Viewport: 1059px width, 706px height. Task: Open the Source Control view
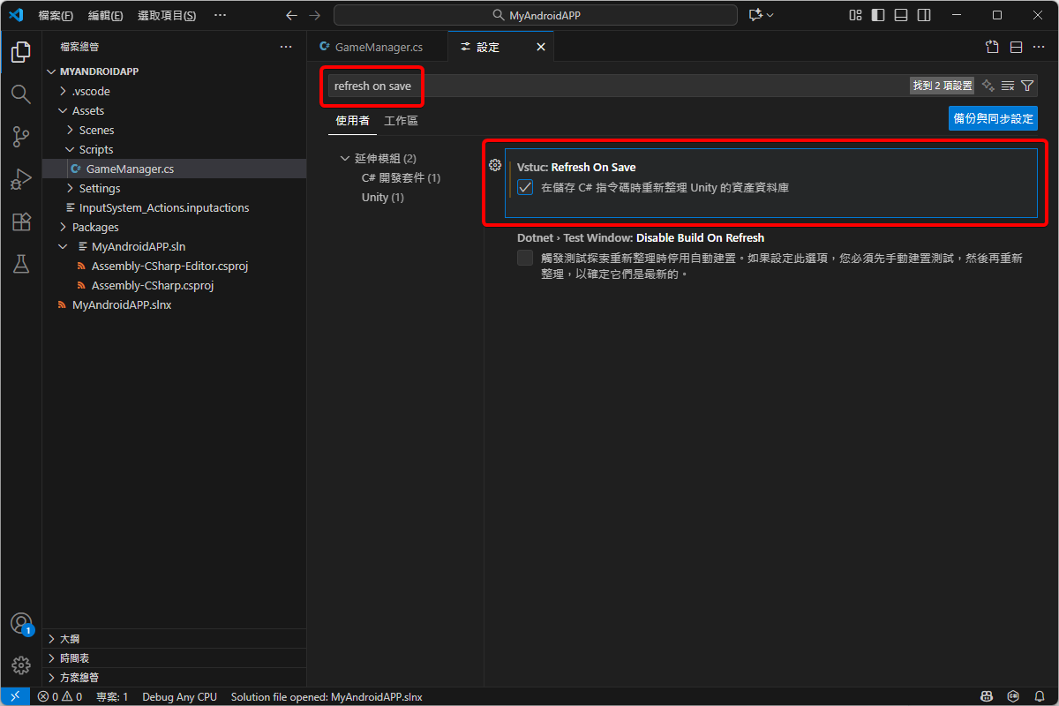point(20,137)
